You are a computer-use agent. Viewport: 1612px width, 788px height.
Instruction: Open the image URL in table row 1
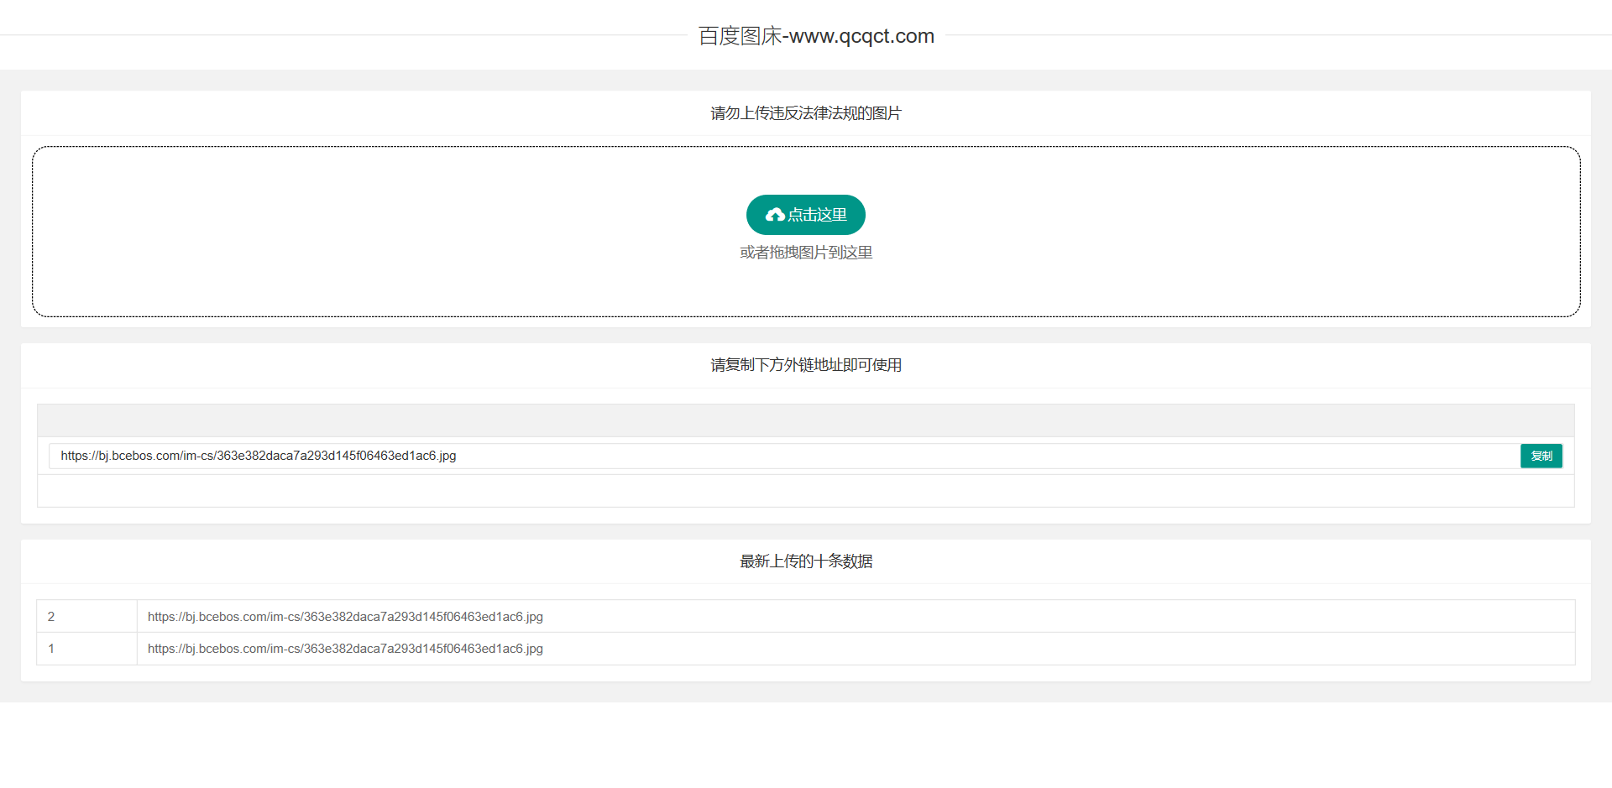click(345, 649)
